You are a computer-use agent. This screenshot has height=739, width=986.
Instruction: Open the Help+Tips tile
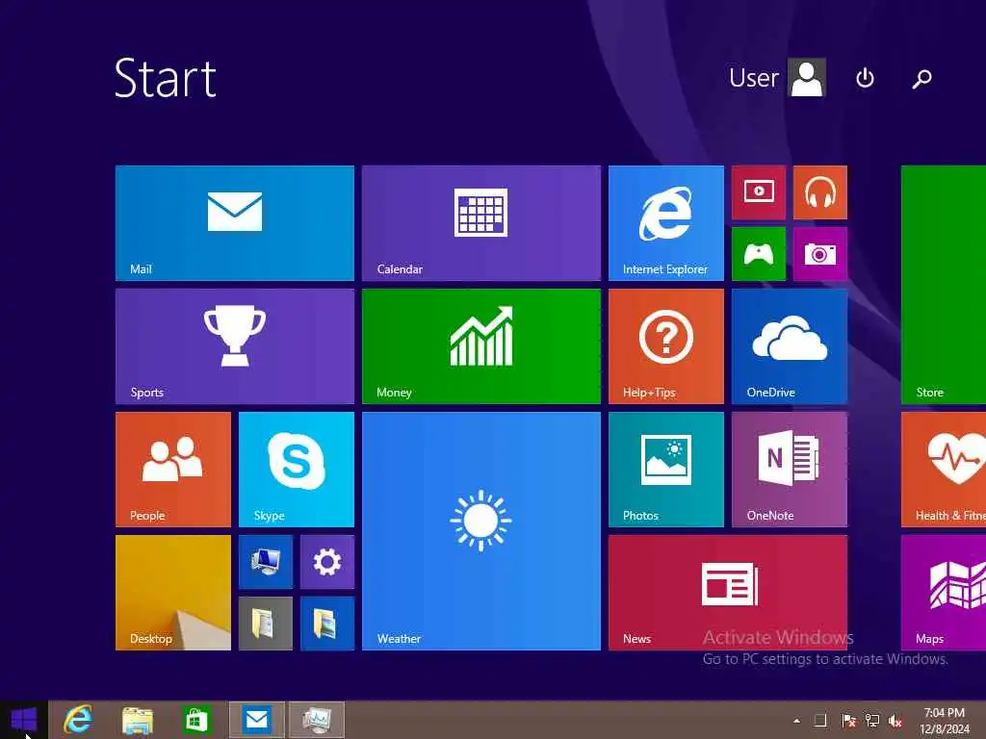[666, 346]
